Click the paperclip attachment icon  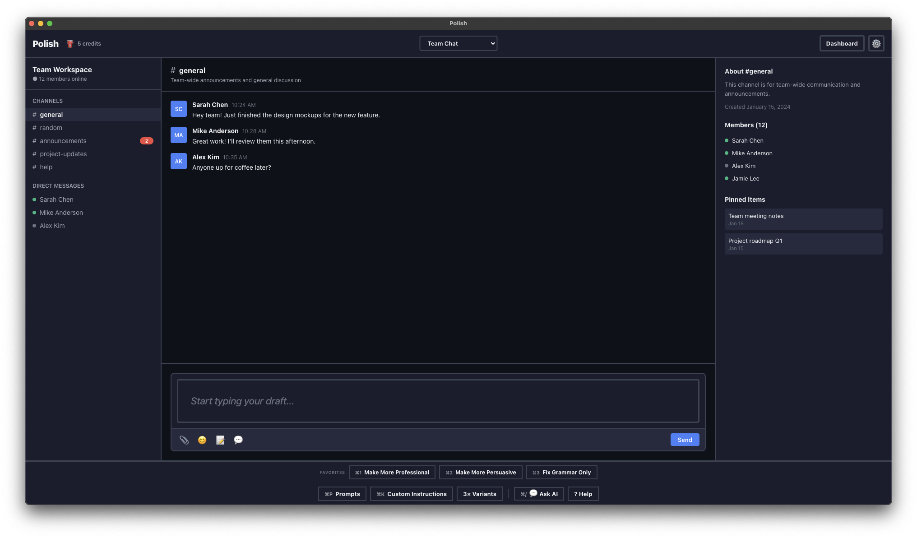184,440
